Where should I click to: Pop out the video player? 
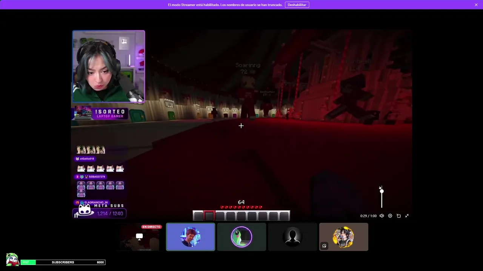[x=398, y=216]
